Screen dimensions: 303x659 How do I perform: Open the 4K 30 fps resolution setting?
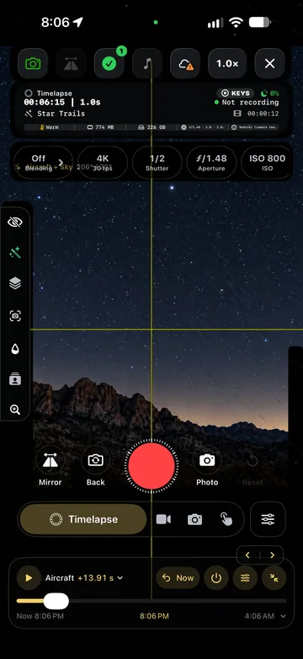(103, 163)
